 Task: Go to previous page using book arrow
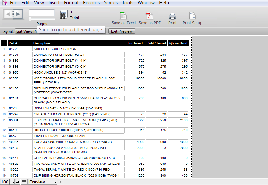click(8, 14)
